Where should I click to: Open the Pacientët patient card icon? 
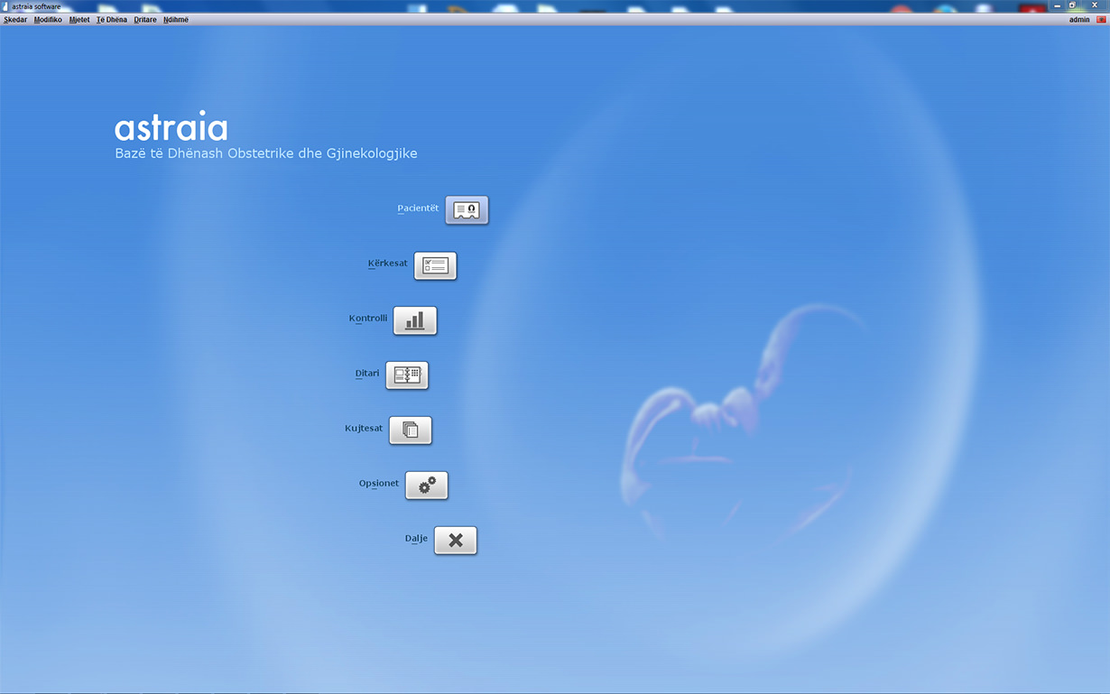(x=467, y=210)
